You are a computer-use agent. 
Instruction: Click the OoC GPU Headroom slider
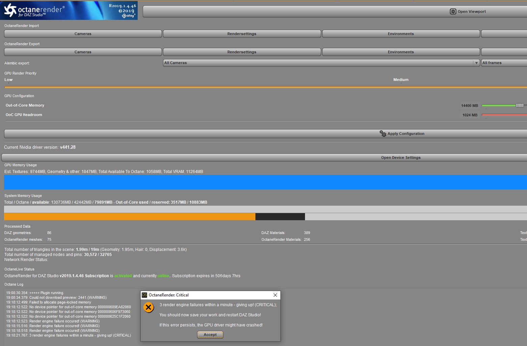click(504, 115)
